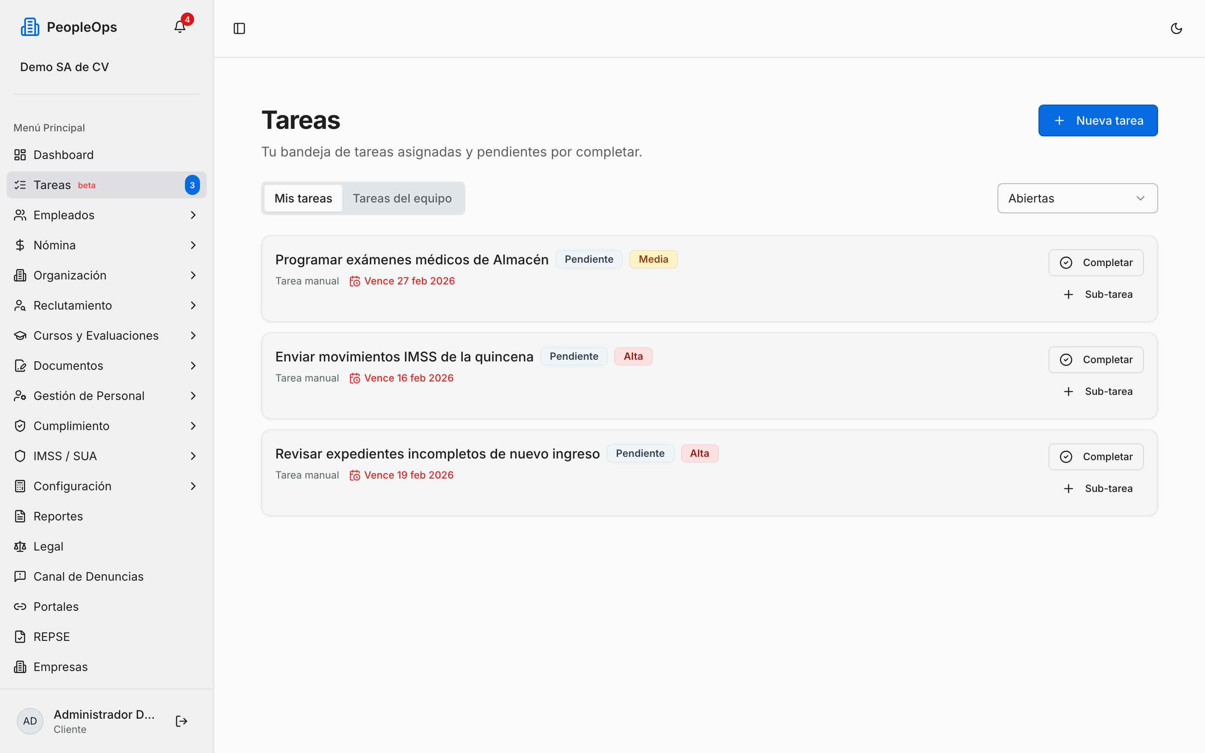Click the Organización building icon
Image resolution: width=1205 pixels, height=753 pixels.
coord(20,275)
